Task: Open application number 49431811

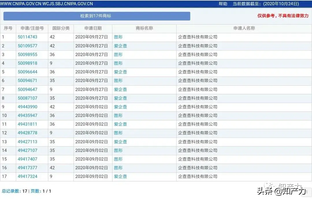Action: coord(27,124)
